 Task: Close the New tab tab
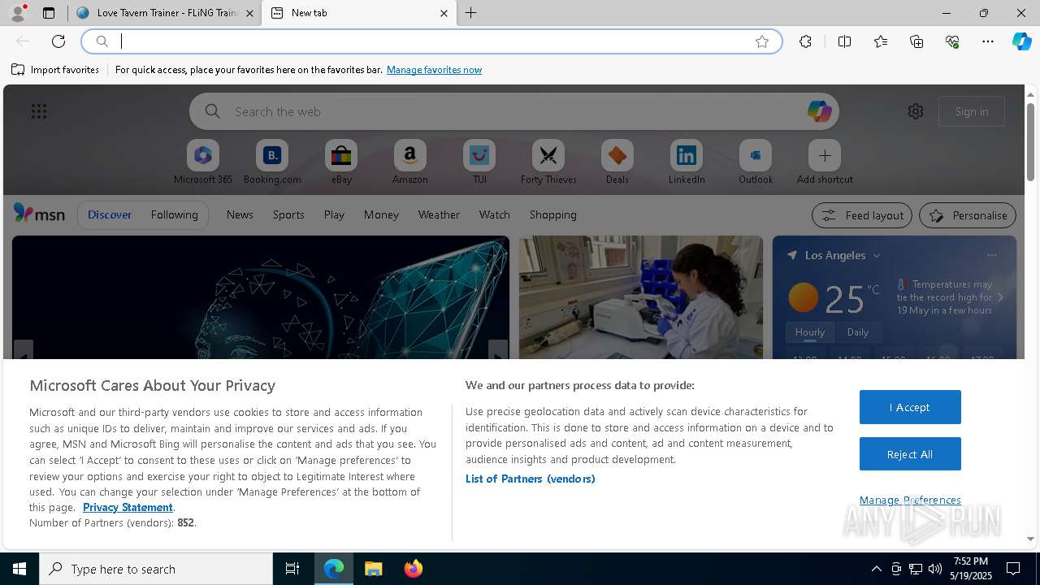tap(444, 13)
